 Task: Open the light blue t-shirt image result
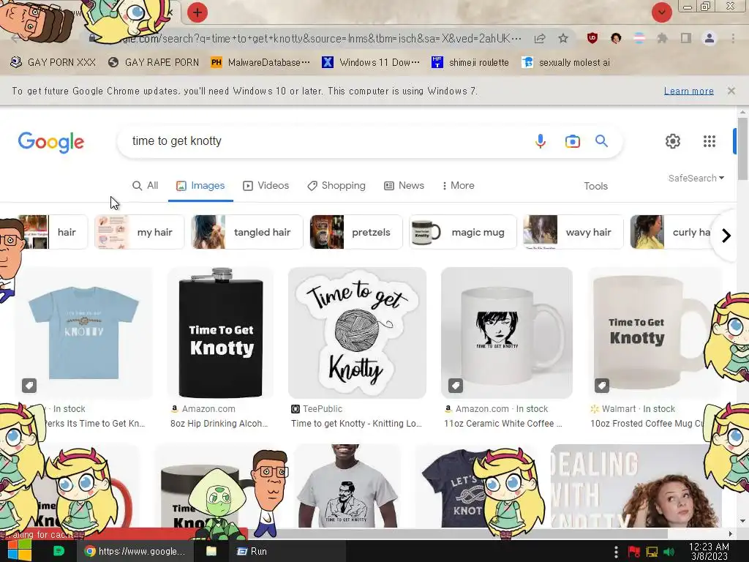click(83, 333)
